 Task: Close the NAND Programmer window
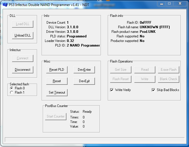pyautogui.click(x=180, y=4)
